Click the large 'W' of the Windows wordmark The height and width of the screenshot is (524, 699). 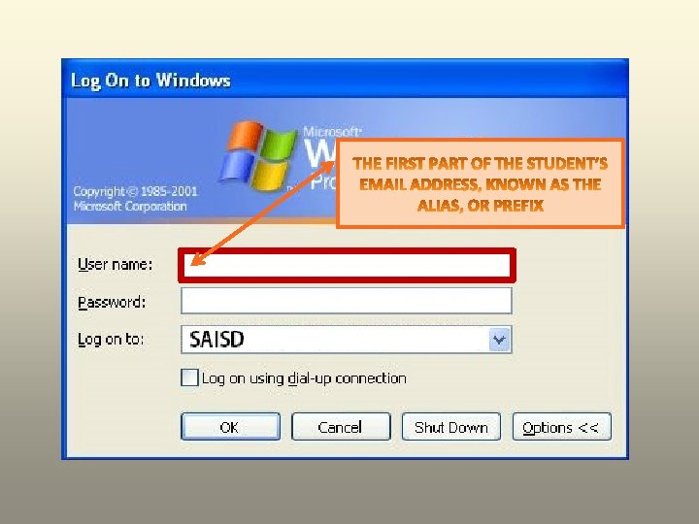[319, 153]
